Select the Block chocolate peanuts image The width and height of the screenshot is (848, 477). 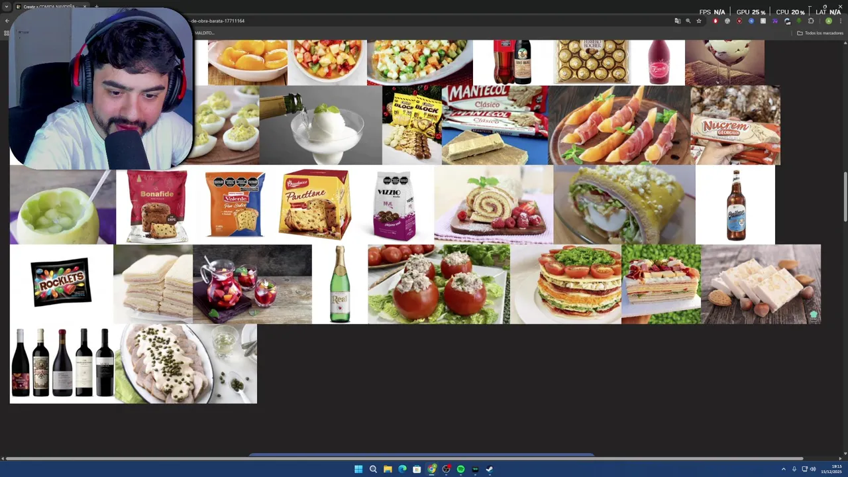411,125
